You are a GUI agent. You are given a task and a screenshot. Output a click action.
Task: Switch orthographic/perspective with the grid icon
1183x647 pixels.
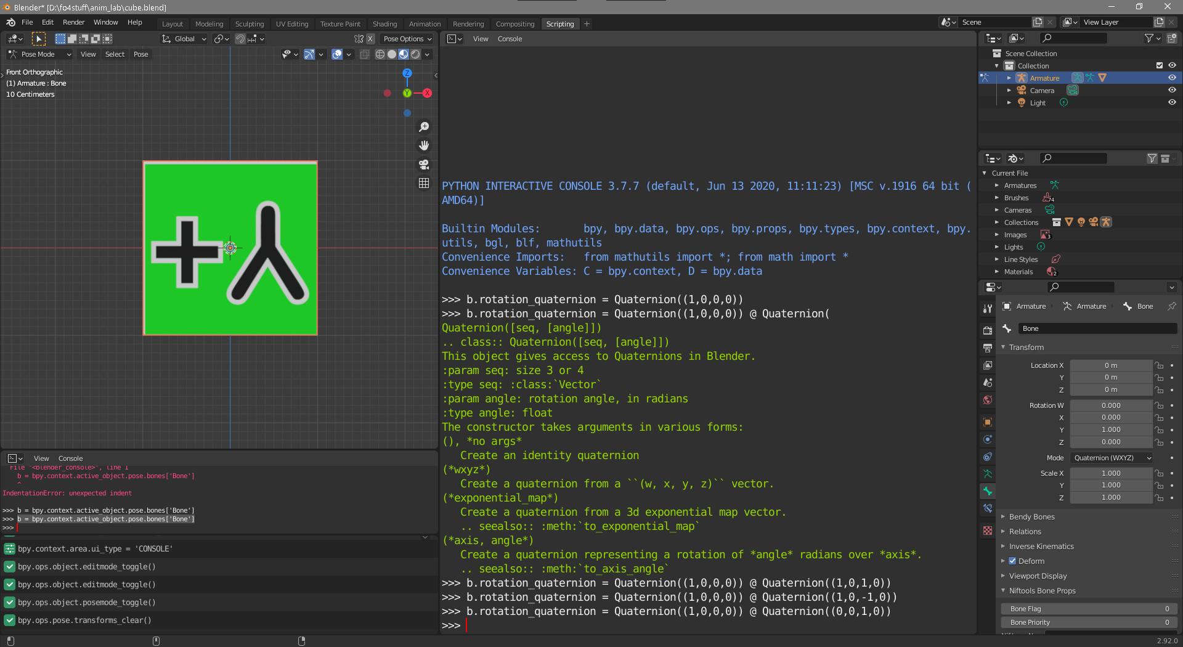(x=424, y=183)
